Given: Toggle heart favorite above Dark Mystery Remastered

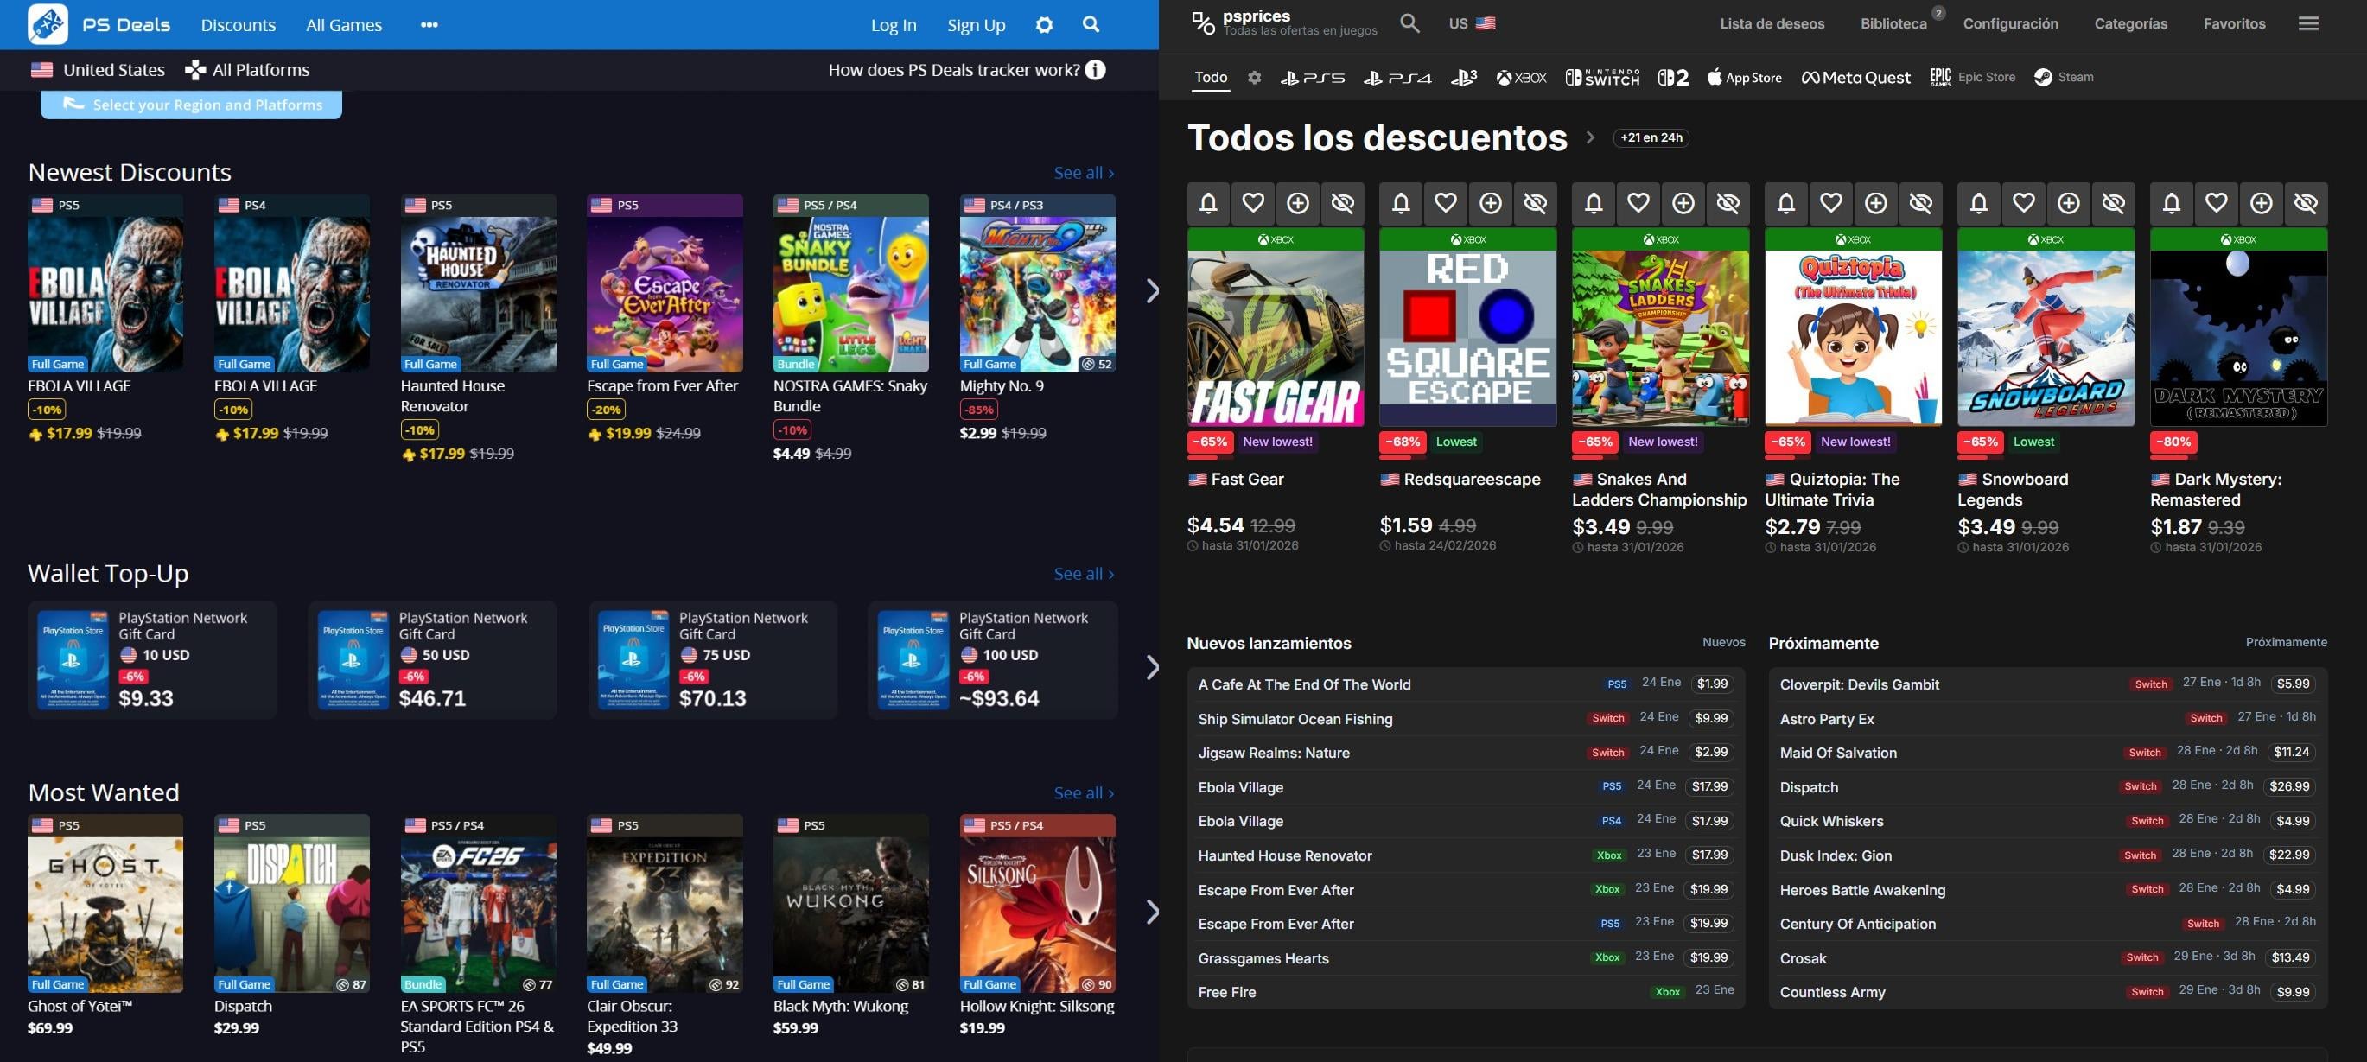Looking at the screenshot, I should [x=2217, y=203].
